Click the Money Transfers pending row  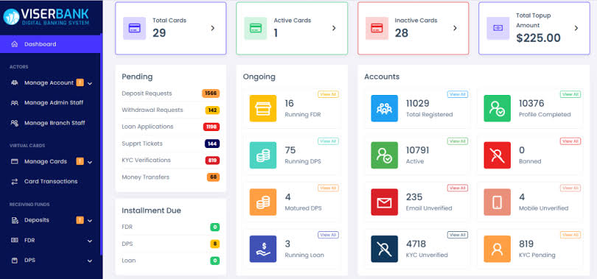[170, 177]
